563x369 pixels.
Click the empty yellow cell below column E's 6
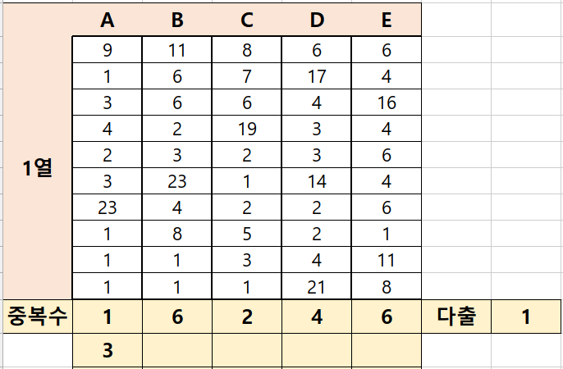coord(387,350)
